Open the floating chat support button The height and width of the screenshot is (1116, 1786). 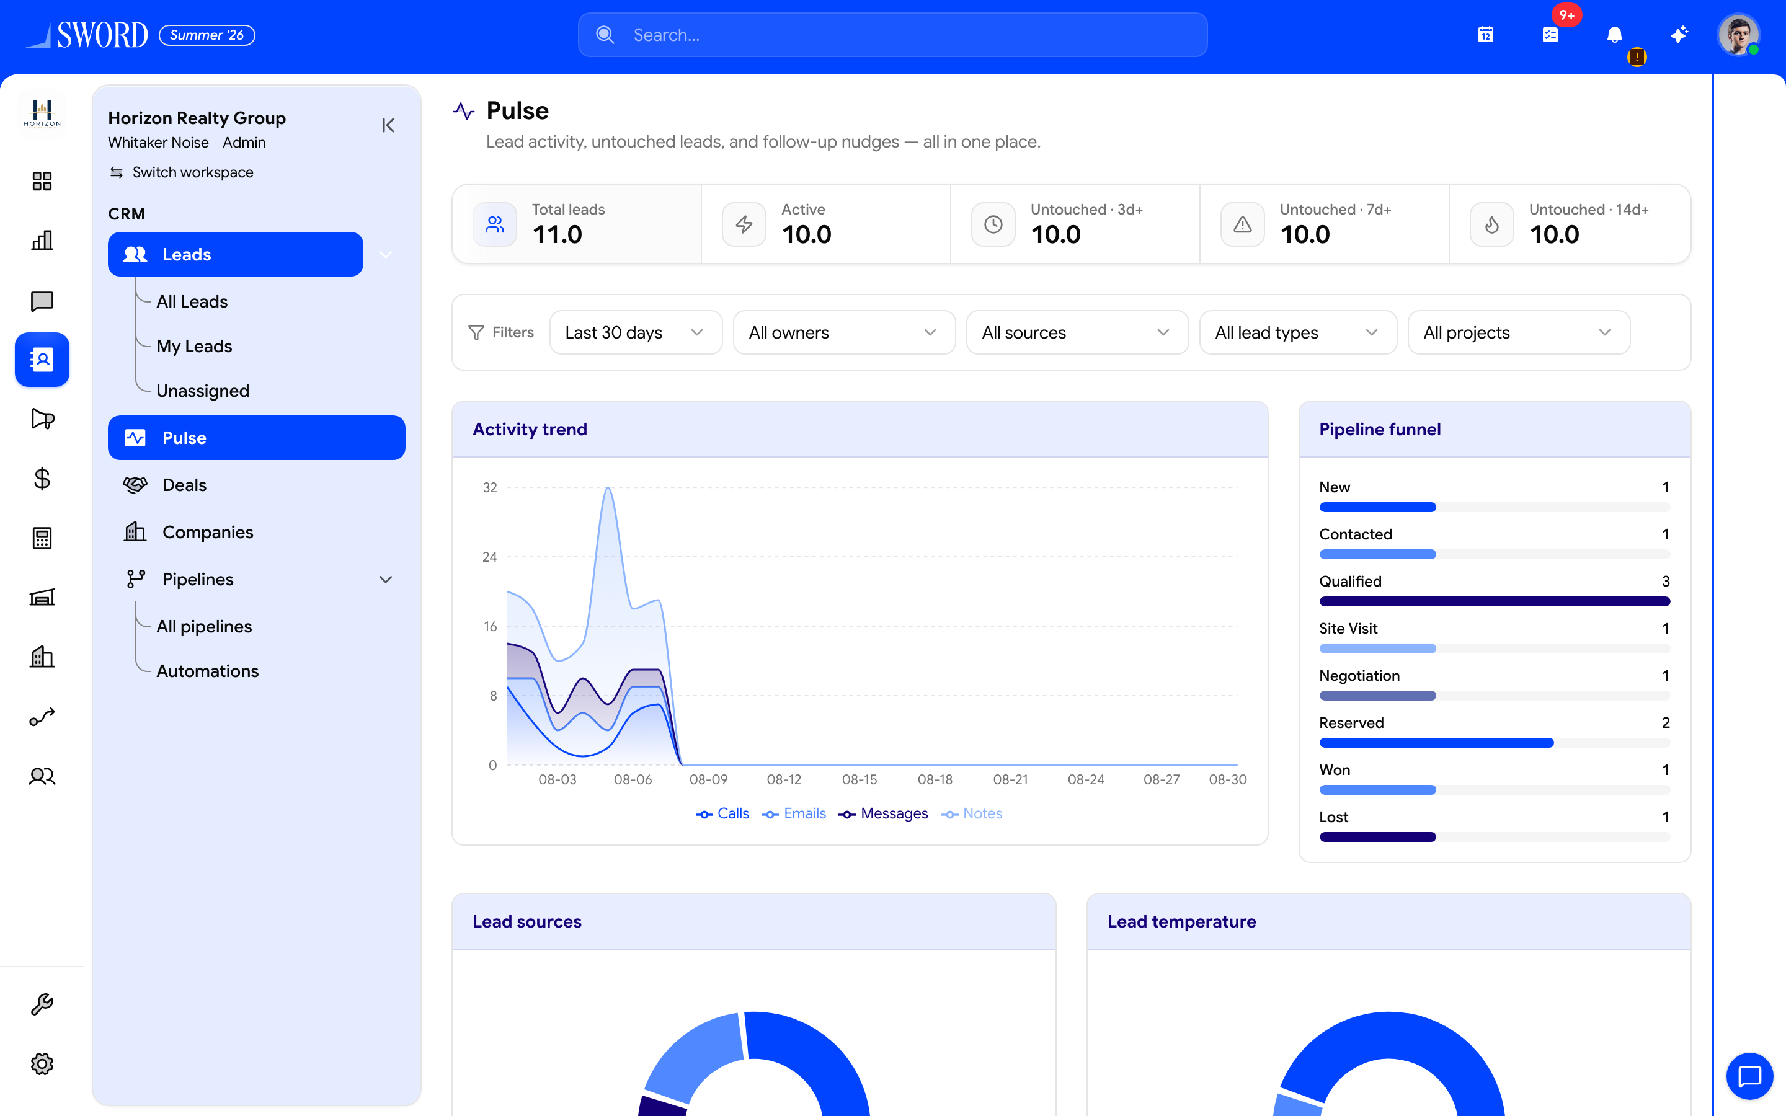1749,1076
